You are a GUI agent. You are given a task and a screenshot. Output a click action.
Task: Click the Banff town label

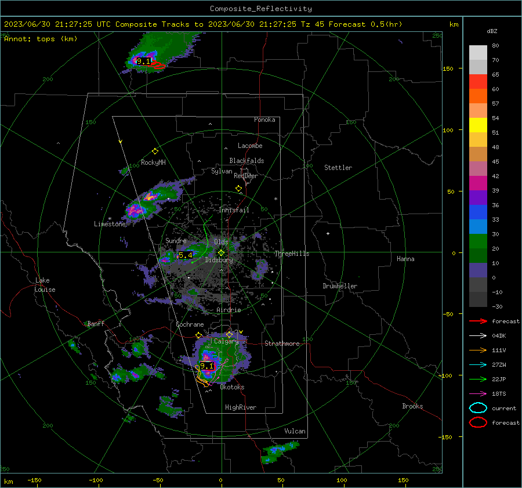pyautogui.click(x=96, y=323)
